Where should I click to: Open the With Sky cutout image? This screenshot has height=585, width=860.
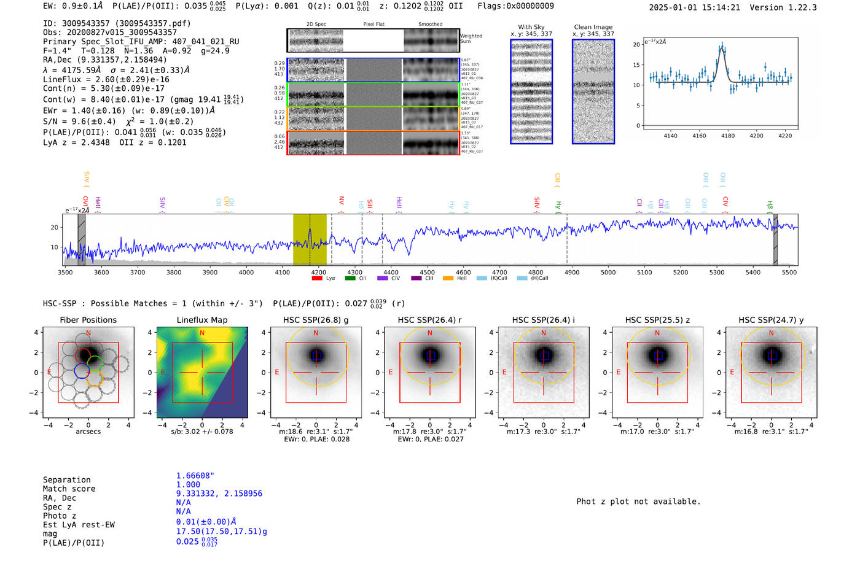click(x=531, y=91)
